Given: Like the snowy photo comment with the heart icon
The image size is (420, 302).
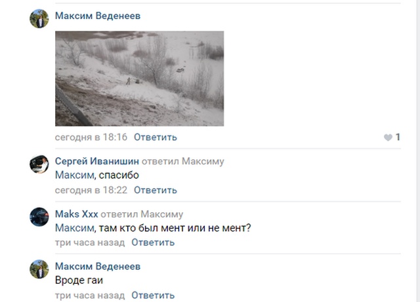Looking at the screenshot, I should (x=388, y=138).
